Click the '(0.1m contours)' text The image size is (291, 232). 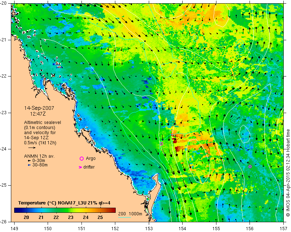coord(40,128)
